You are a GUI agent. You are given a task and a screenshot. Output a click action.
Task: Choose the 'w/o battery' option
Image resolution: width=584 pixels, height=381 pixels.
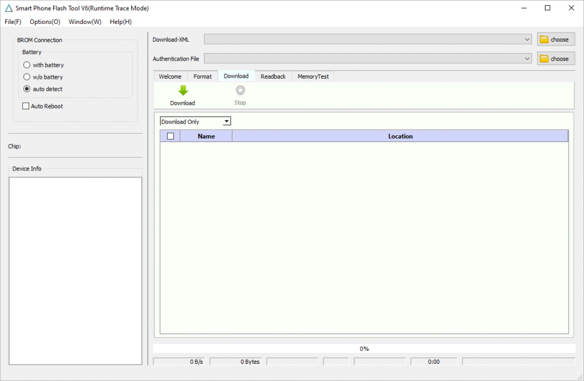[26, 76]
